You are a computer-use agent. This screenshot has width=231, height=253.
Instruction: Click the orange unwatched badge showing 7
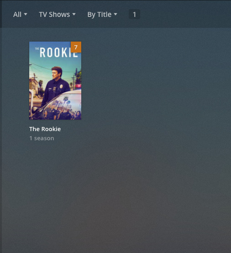tap(76, 47)
